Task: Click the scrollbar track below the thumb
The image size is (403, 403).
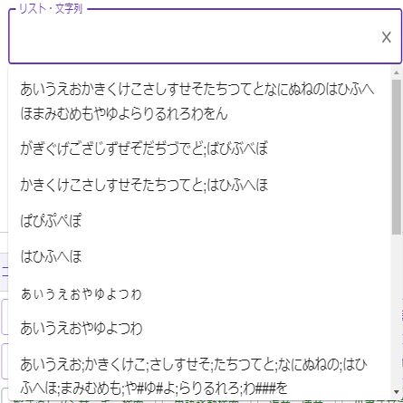Action: click(397, 311)
